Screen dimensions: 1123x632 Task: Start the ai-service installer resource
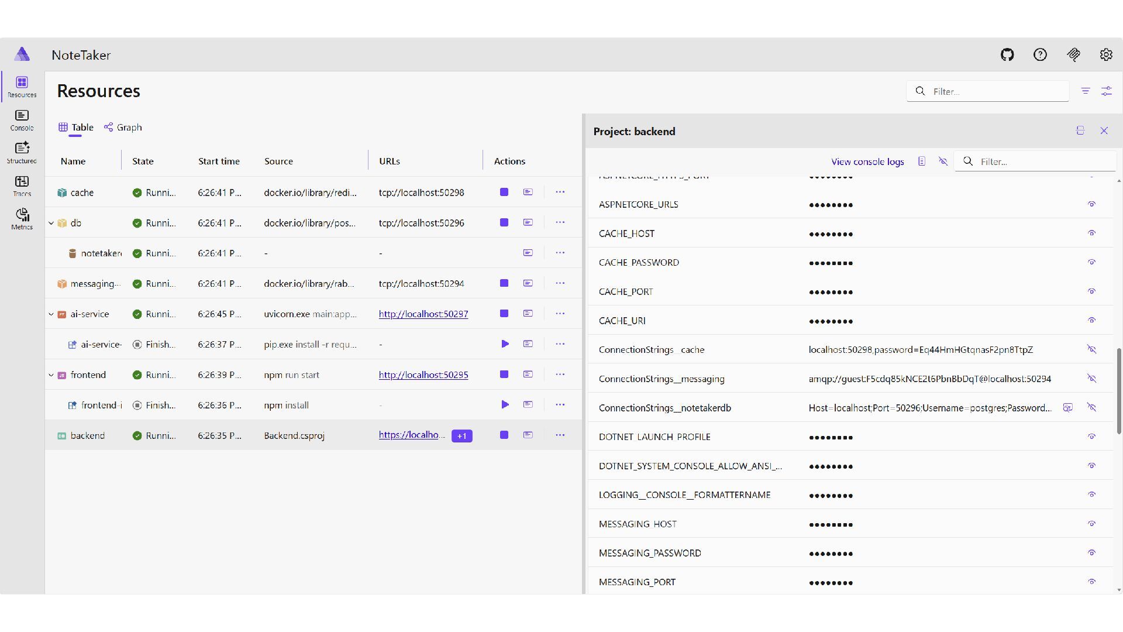(505, 344)
